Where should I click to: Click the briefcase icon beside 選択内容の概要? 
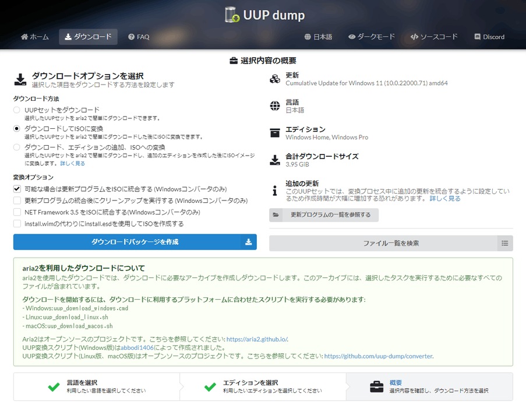[x=234, y=61]
